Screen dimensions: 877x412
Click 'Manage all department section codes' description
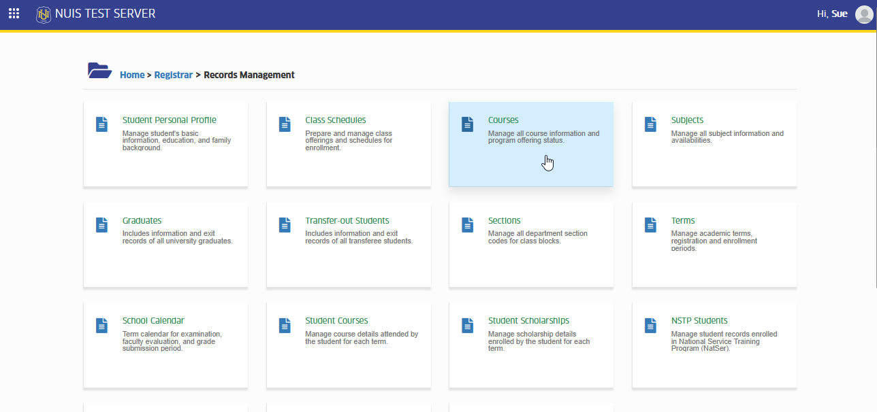click(x=538, y=237)
